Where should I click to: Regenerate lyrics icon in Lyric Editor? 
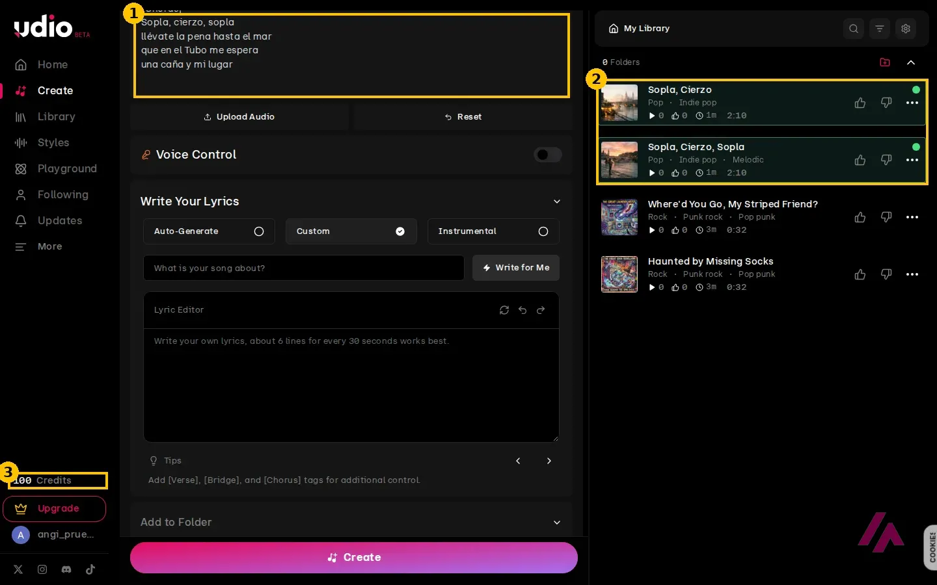pyautogui.click(x=504, y=310)
